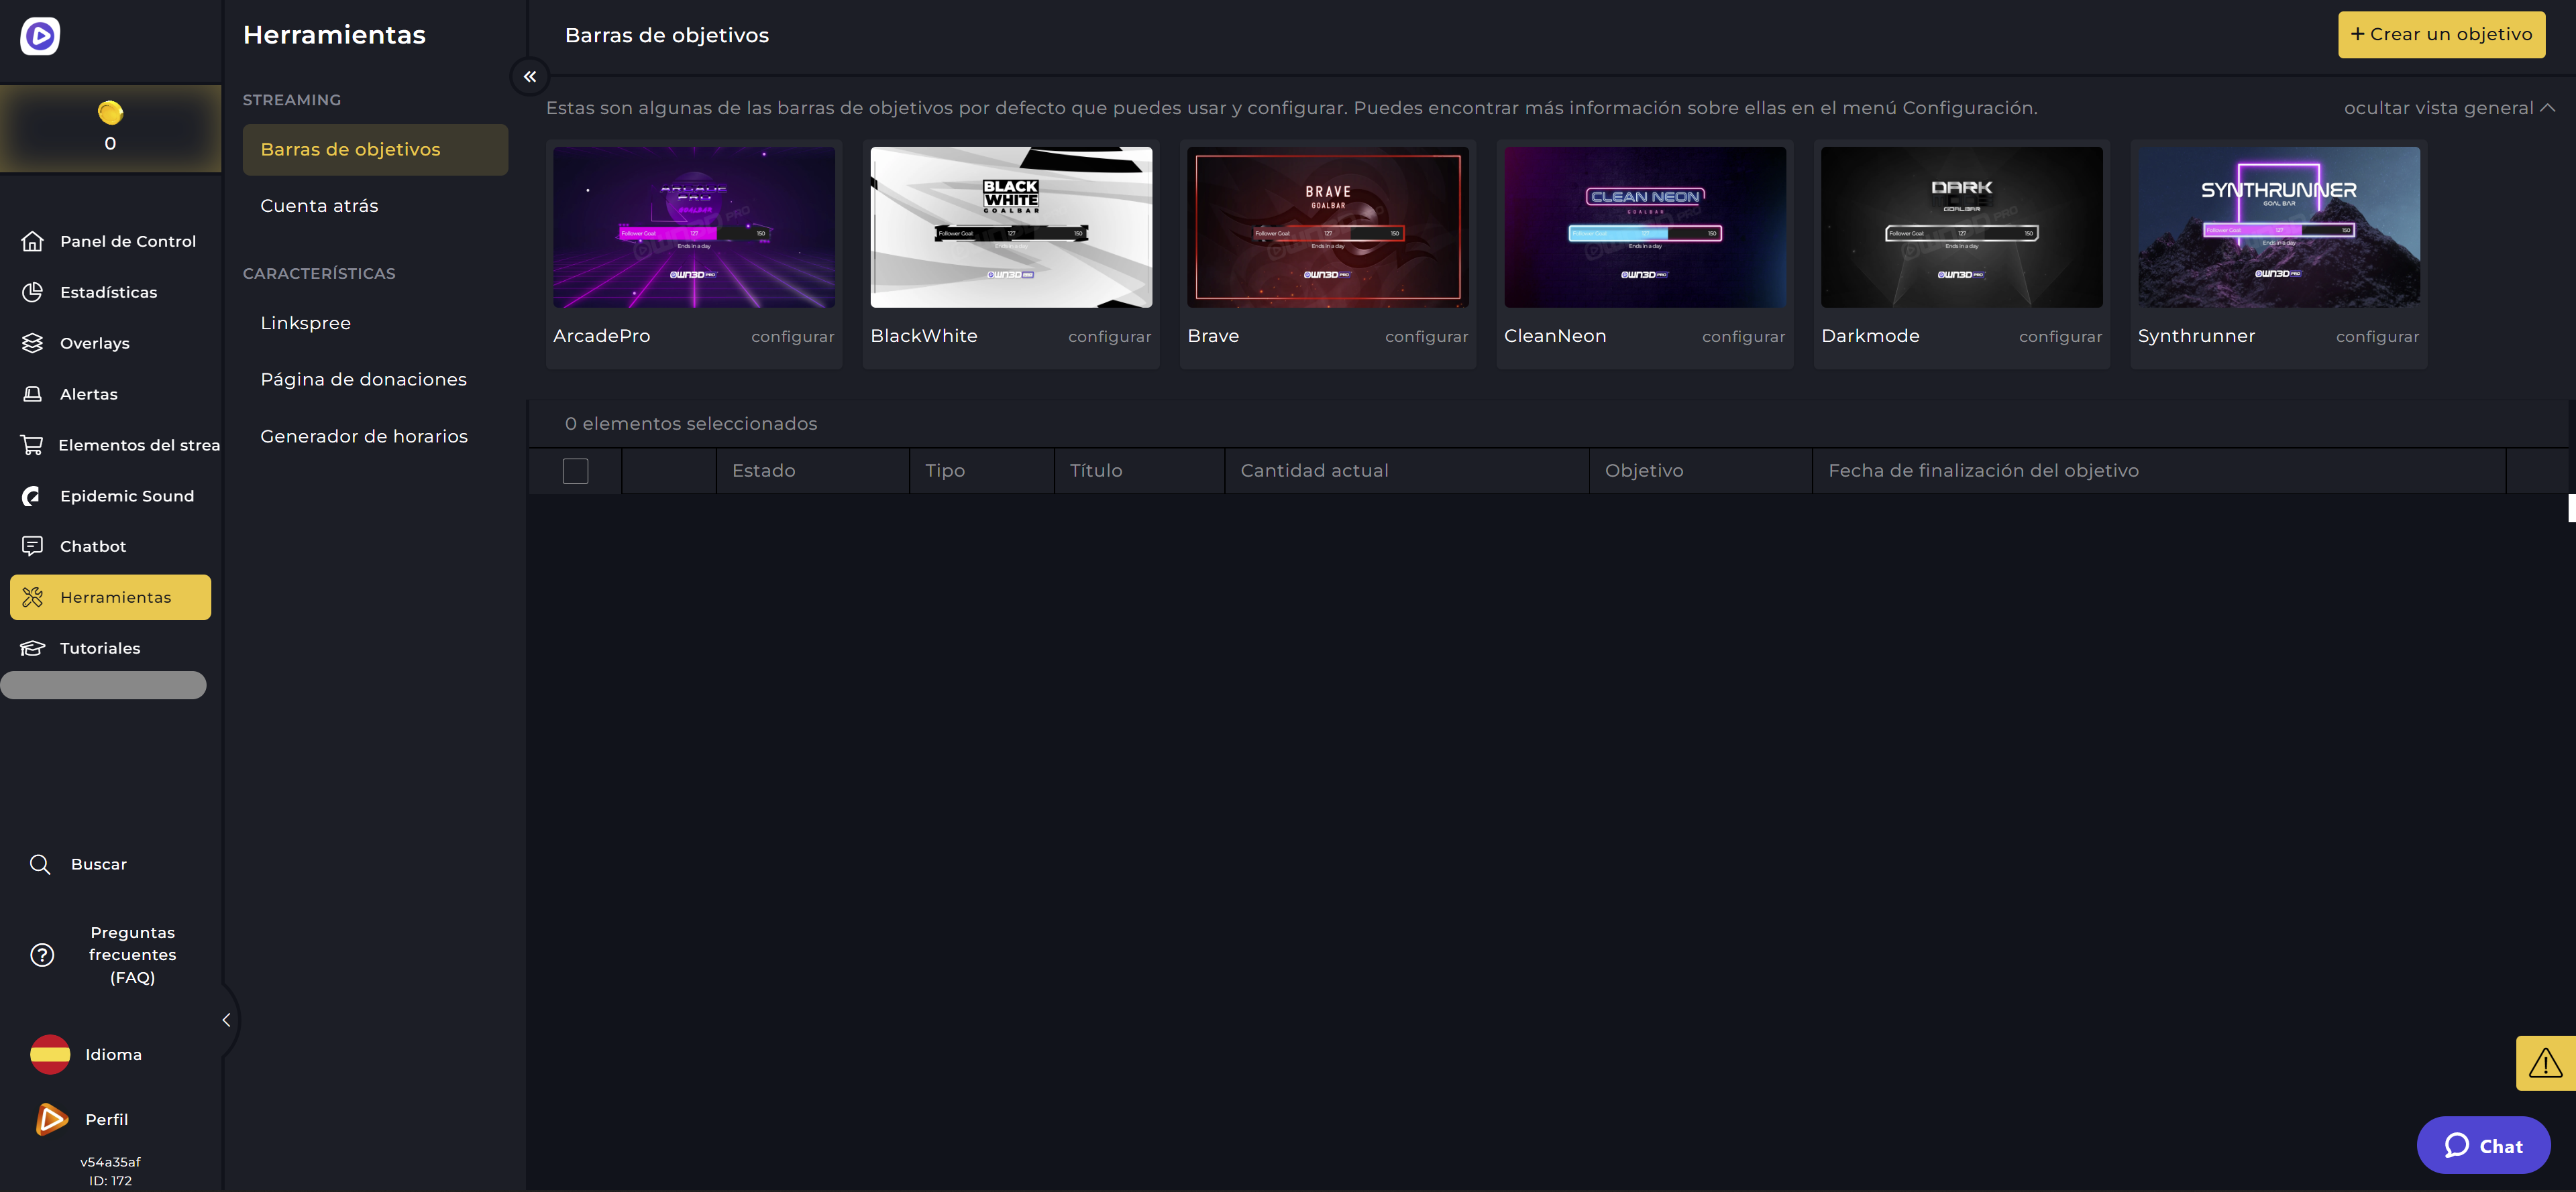Screen dimensions: 2576x1192
Task: Switch to the Linkspree section
Action: [306, 322]
